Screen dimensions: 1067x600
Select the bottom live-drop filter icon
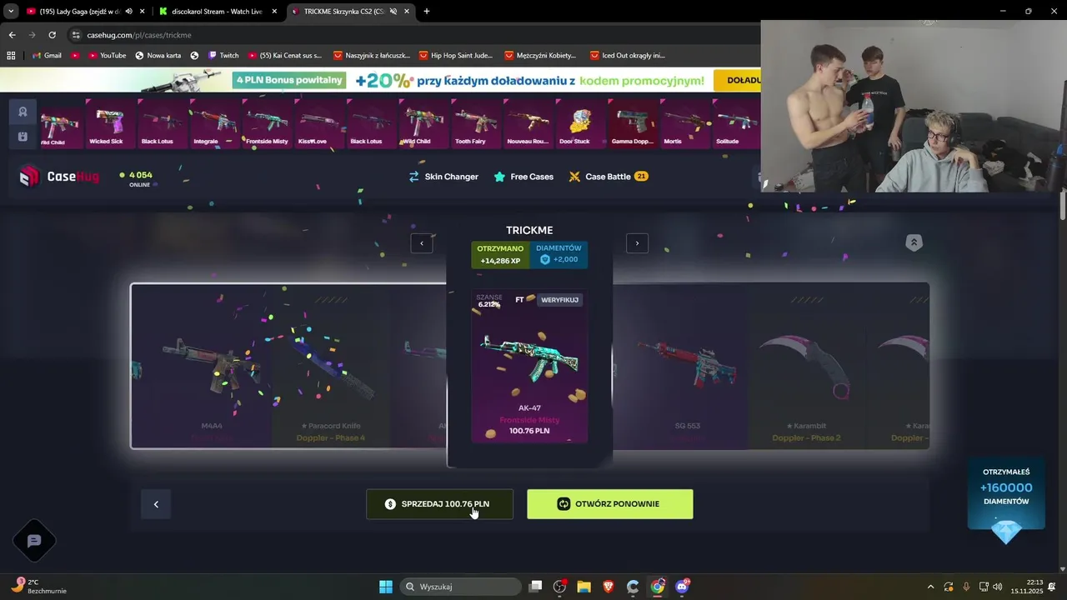pos(23,137)
